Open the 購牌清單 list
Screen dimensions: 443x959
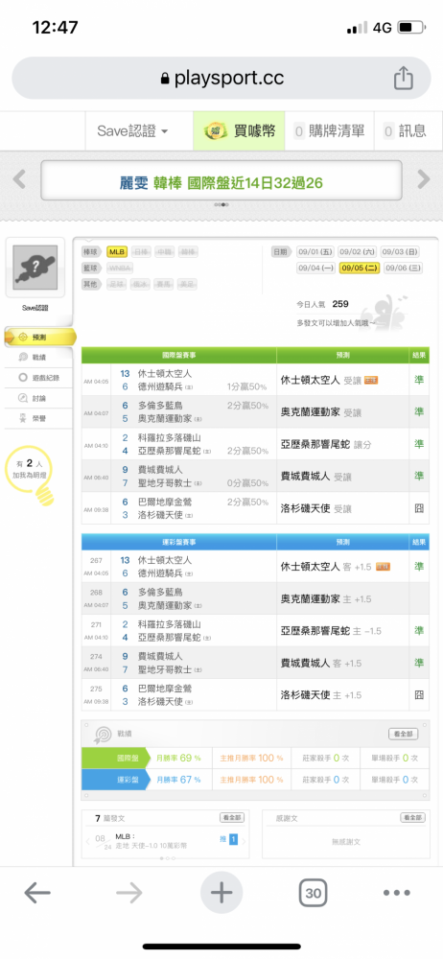point(329,130)
